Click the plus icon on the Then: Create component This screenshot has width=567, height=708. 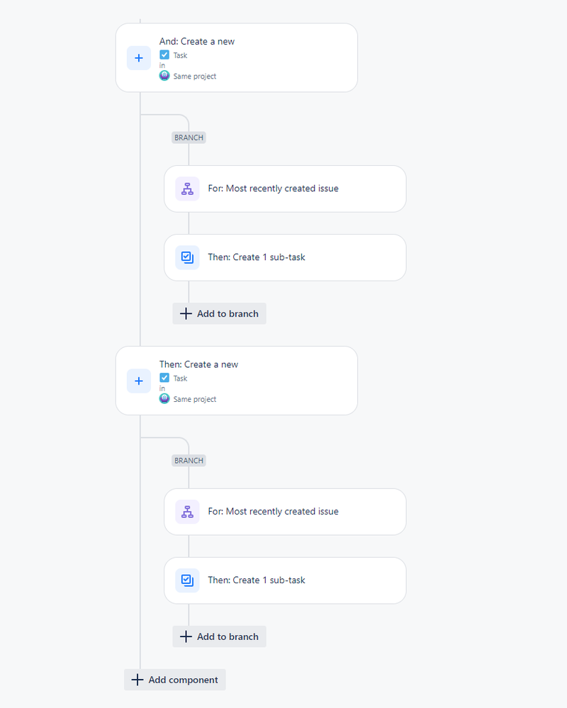click(139, 381)
